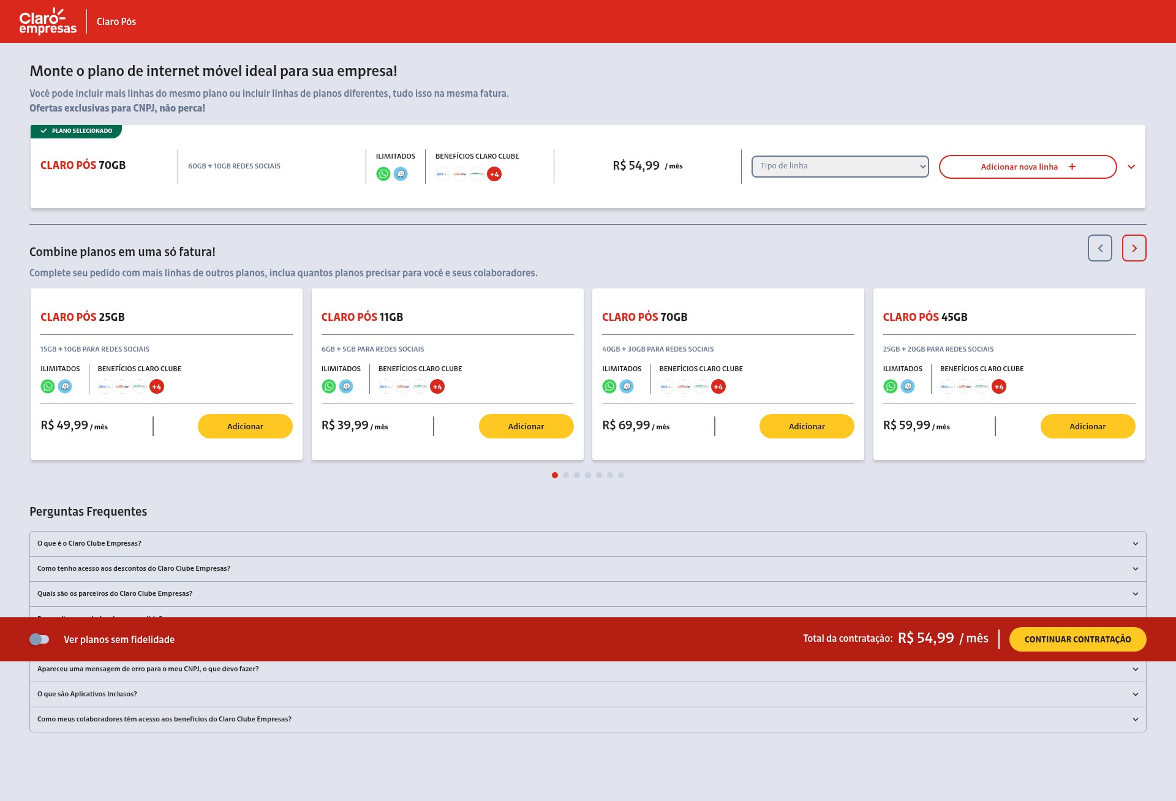Click 'R$ 54,99 / mês' total in footer bar

point(943,638)
